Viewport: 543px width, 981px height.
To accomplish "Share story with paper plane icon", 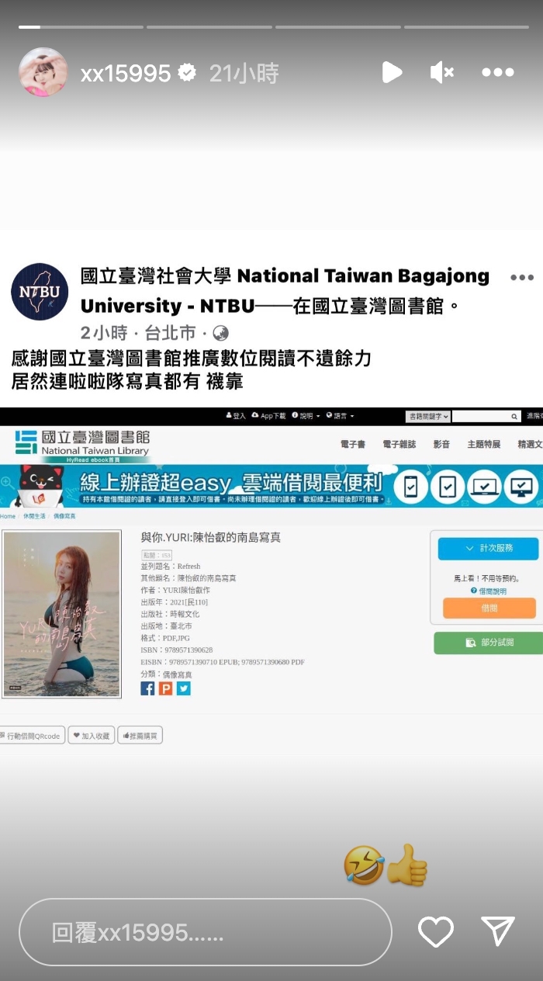I will pos(497,931).
